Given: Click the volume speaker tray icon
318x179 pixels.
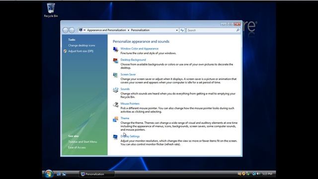Looking at the screenshot, I should point(258,174).
